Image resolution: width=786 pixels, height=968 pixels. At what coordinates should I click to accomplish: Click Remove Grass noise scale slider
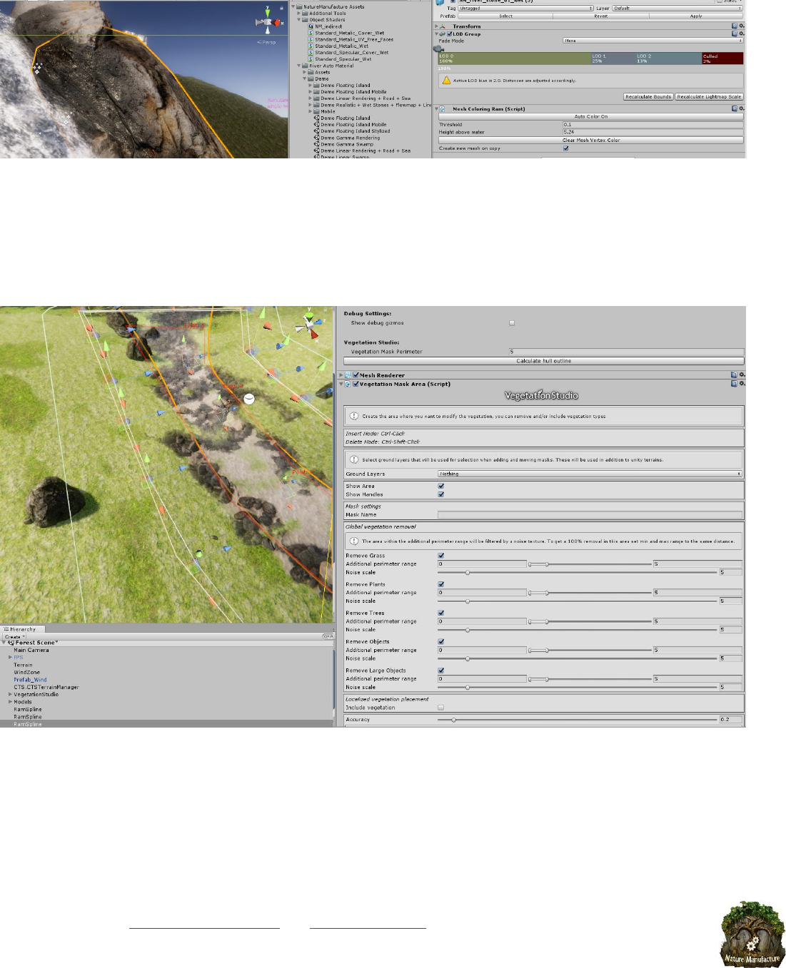[x=578, y=572]
